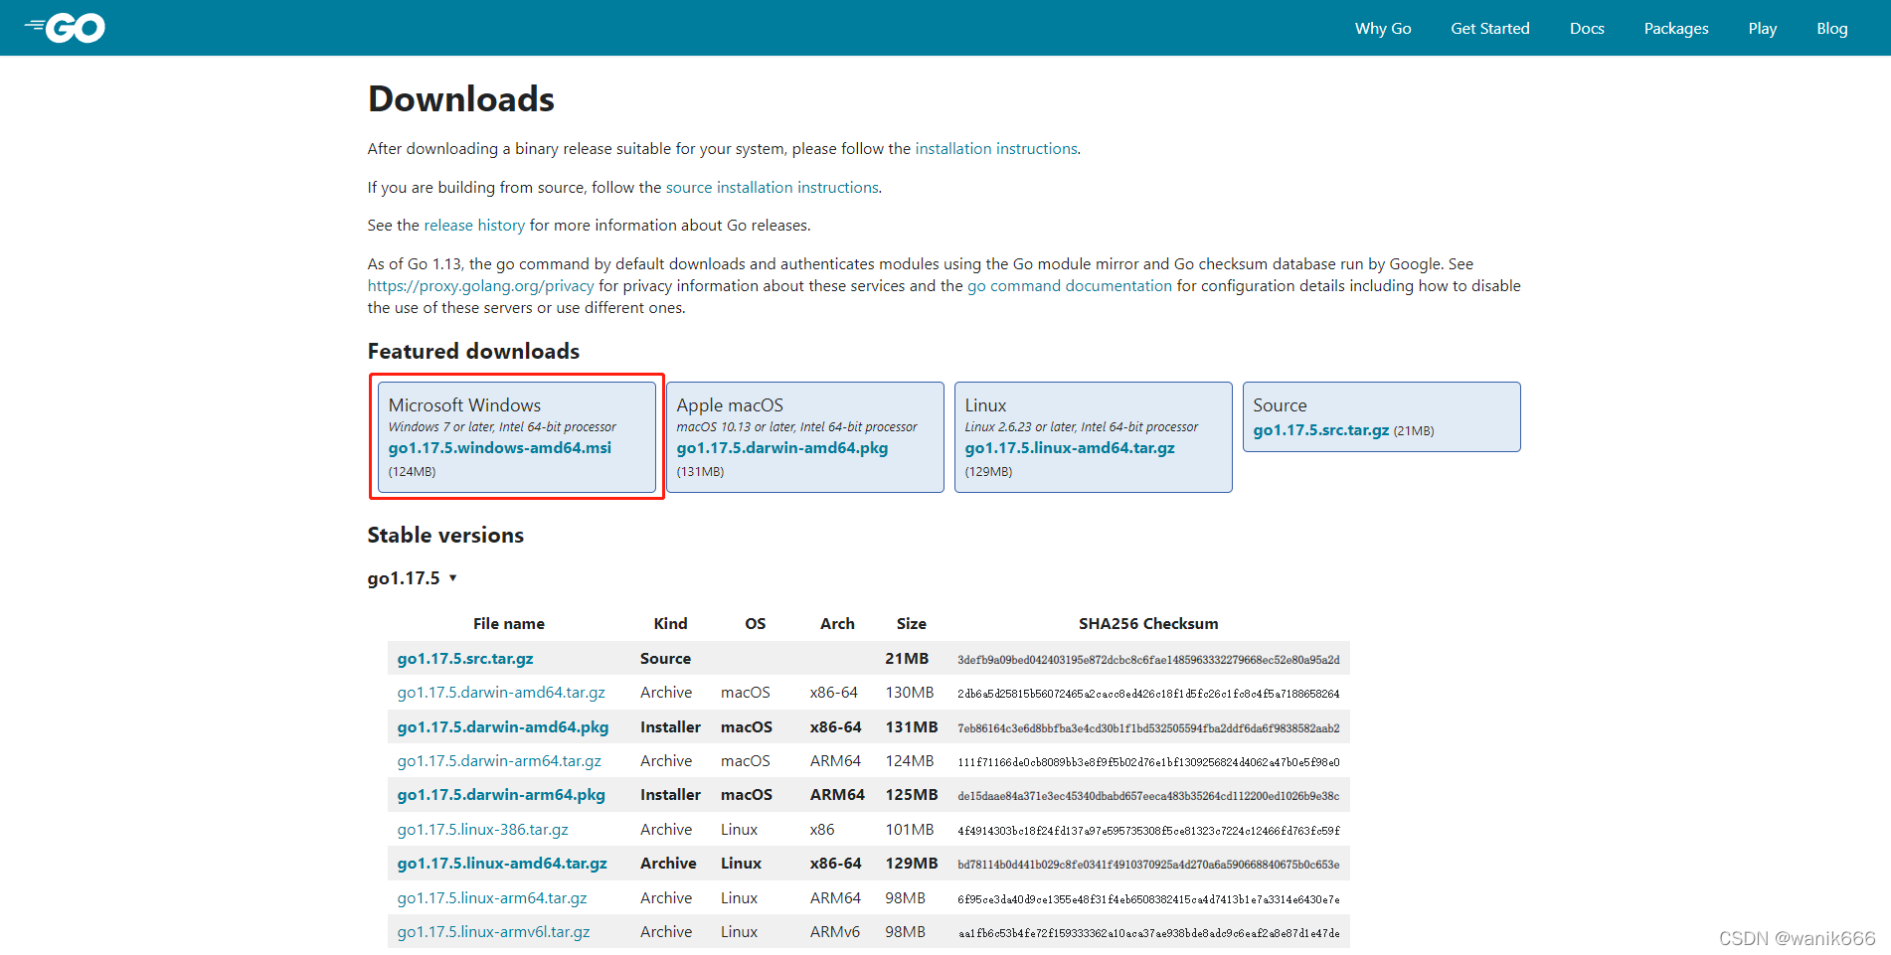
Task: Click the SHA256 Checksum column header
Action: click(x=1148, y=624)
